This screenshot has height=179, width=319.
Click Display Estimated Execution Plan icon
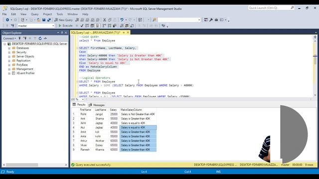coord(87,26)
